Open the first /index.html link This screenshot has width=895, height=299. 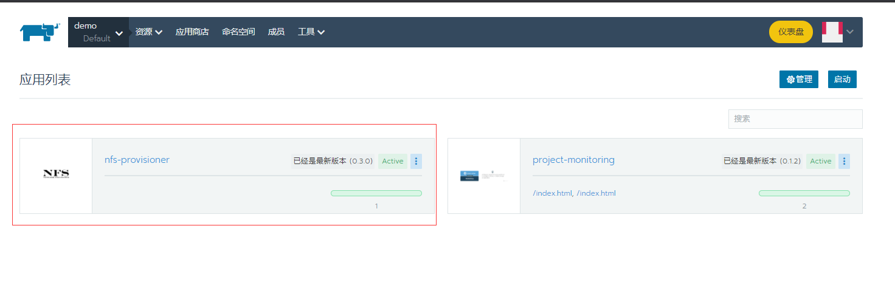(x=552, y=193)
